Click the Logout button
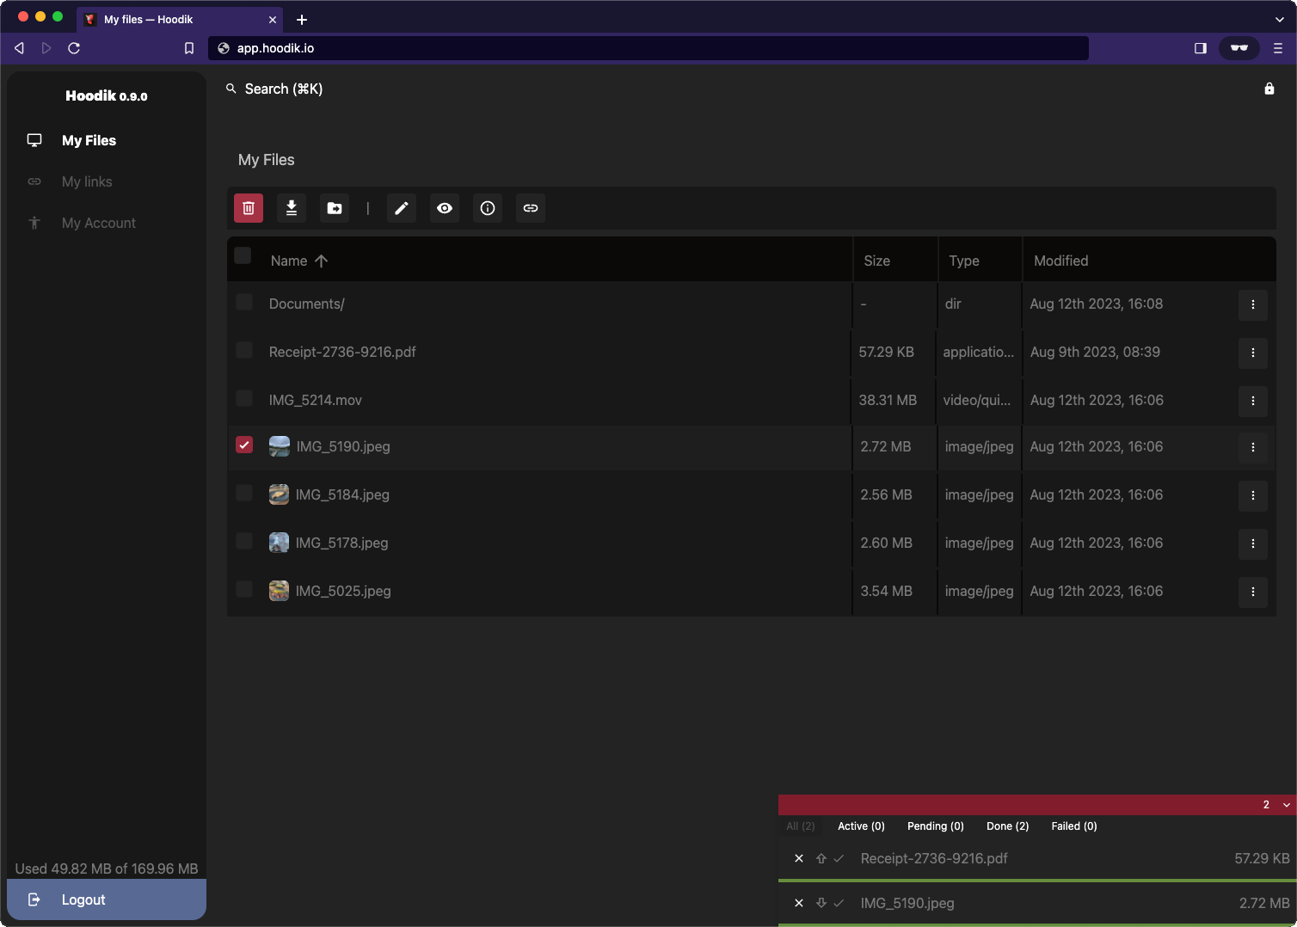The width and height of the screenshot is (1297, 927). [83, 899]
